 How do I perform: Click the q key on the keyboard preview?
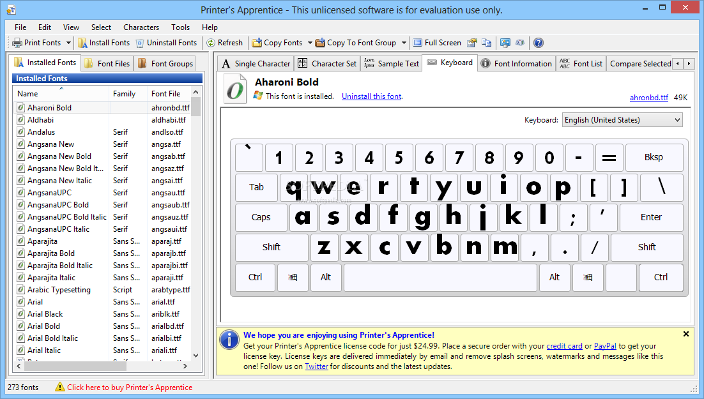[x=293, y=187]
